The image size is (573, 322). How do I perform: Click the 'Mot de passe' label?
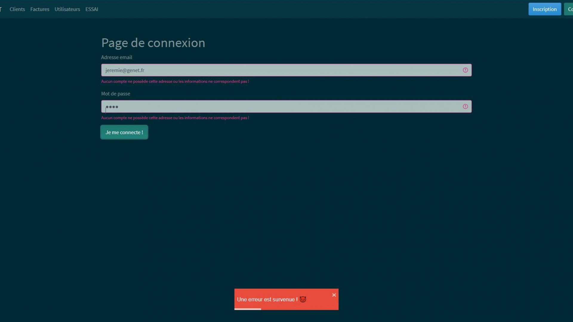115,94
